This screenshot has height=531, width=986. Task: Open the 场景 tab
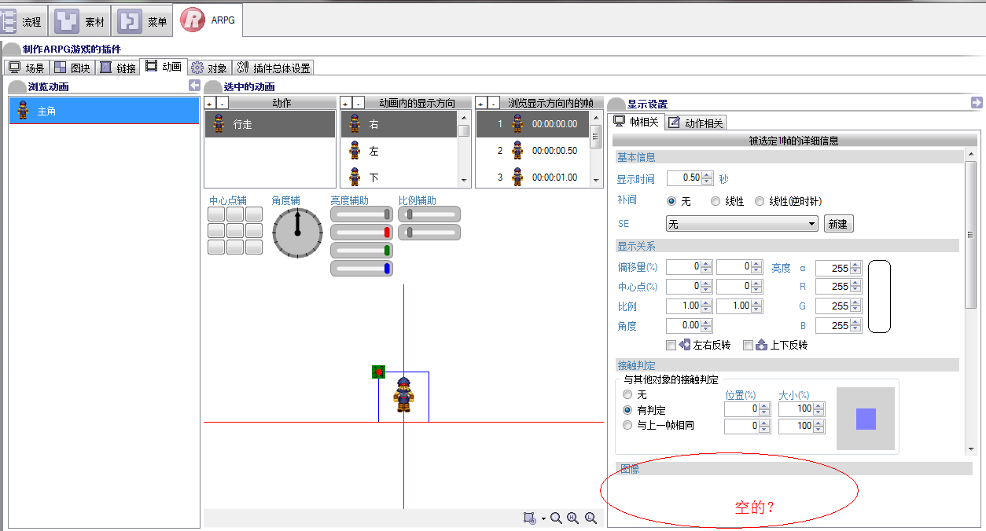tap(26, 68)
